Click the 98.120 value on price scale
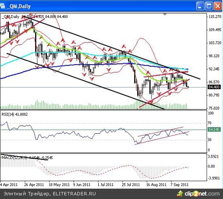Image resolution: width=223 pixels, height=199 pixels. (x=214, y=56)
